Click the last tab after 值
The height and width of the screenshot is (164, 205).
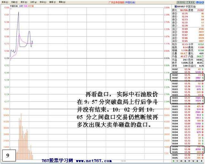coord(201,161)
